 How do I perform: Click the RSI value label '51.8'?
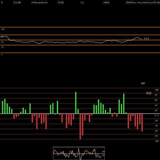pyautogui.click(x=147, y=39)
